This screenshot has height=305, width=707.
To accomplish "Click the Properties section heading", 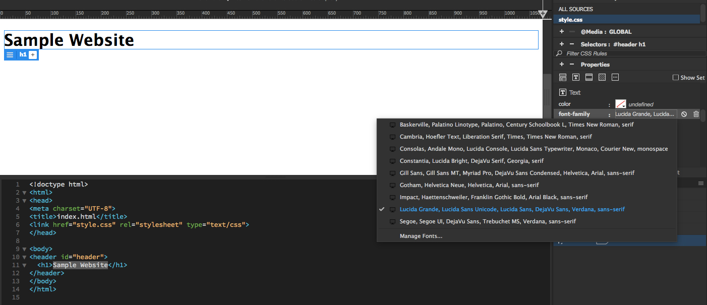I will click(595, 65).
